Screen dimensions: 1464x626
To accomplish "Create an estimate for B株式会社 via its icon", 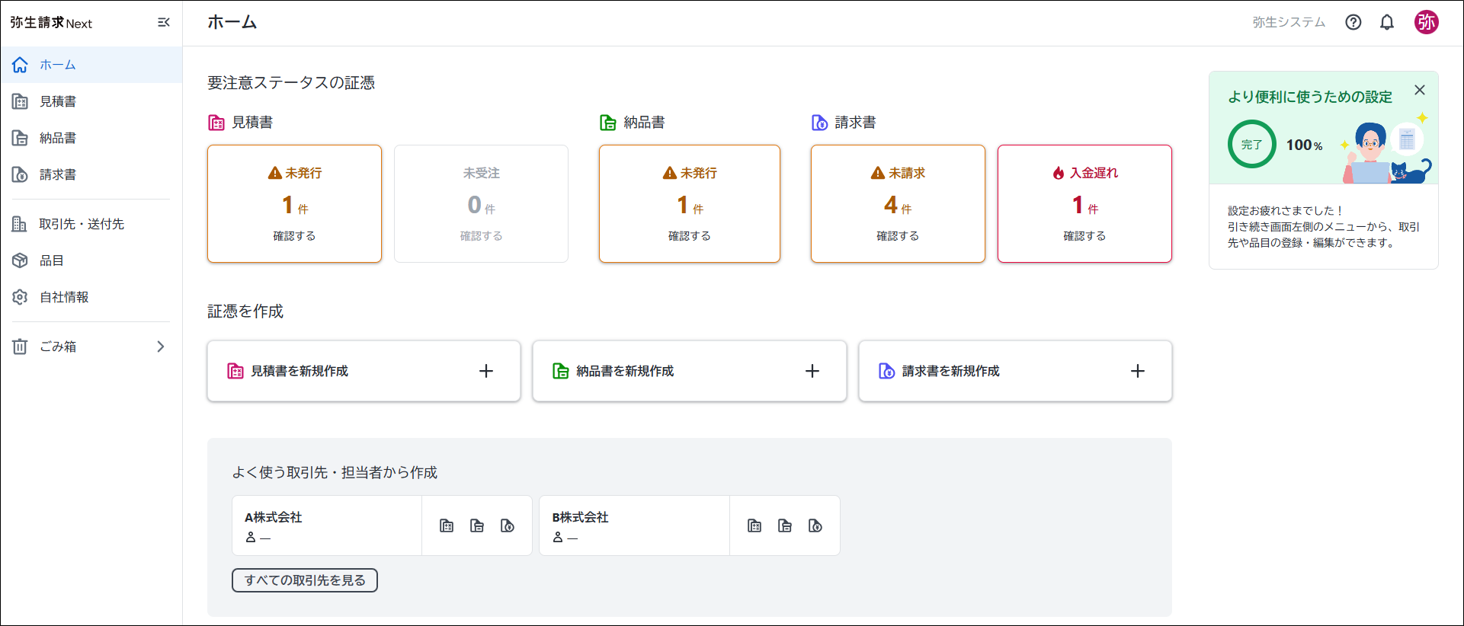I will coord(754,526).
